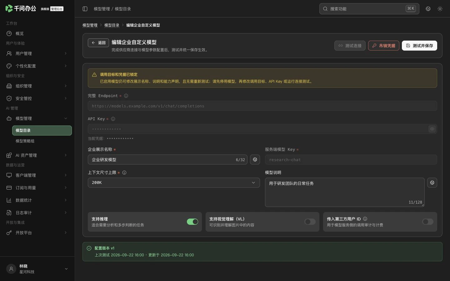Expand the 用户管理 sidebar section
This screenshot has height=281, width=450.
click(x=37, y=53)
